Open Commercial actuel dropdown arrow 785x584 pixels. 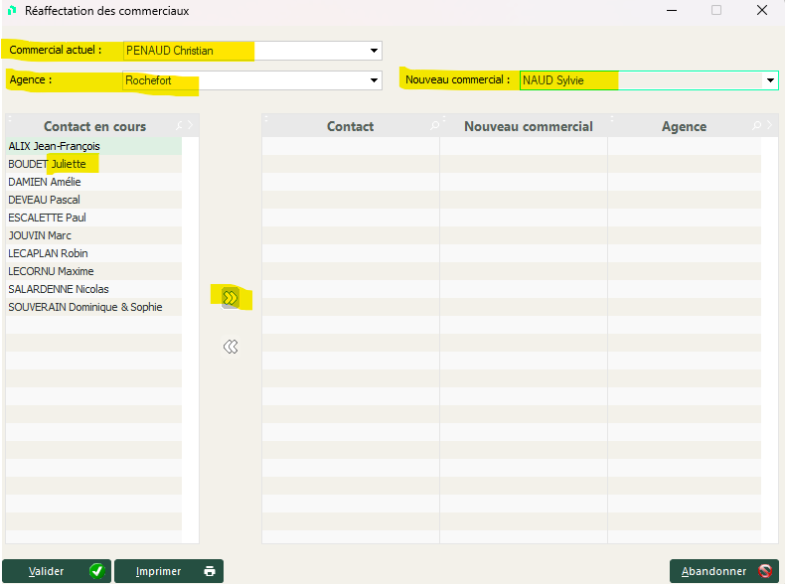point(374,51)
